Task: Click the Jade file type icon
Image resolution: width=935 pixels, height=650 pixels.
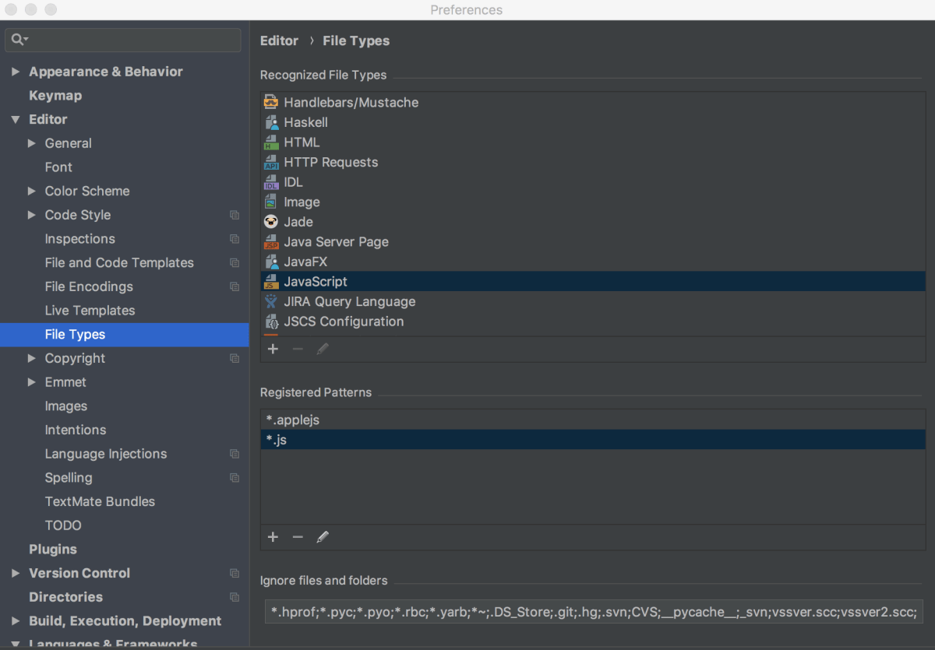Action: pos(271,221)
